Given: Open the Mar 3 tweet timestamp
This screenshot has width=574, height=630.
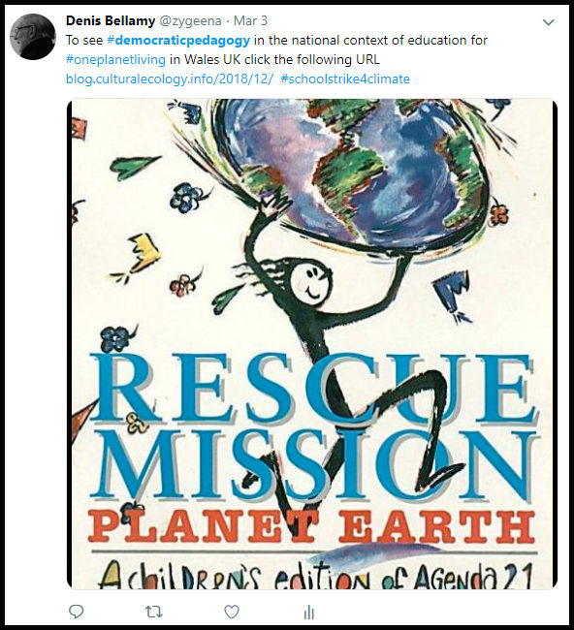Looking at the screenshot, I should (x=250, y=20).
